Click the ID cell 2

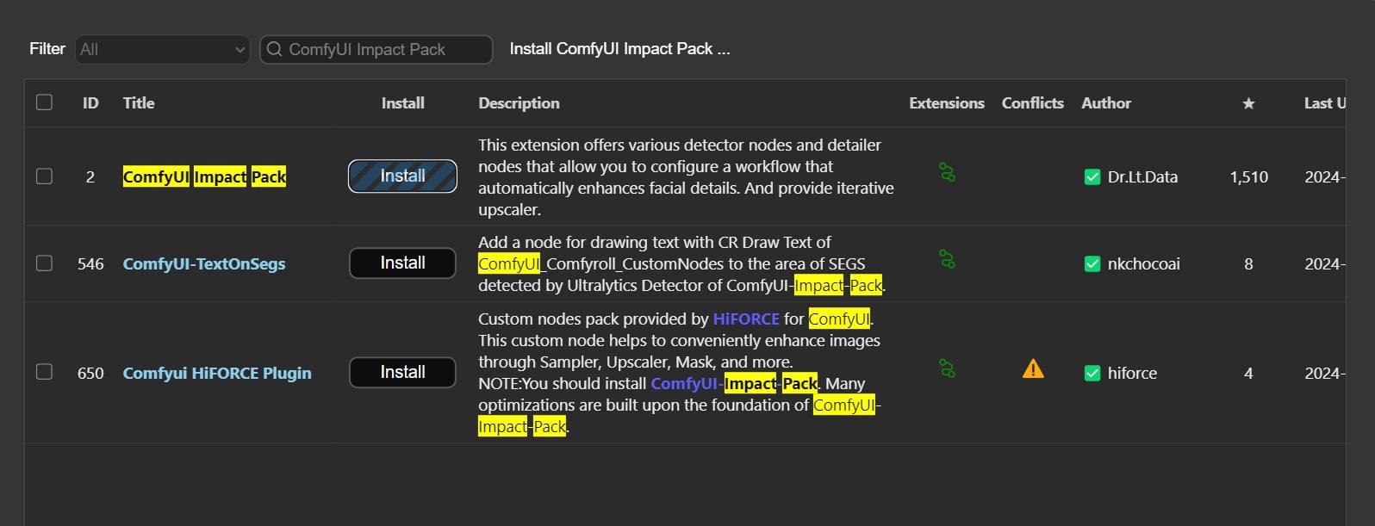coord(90,177)
